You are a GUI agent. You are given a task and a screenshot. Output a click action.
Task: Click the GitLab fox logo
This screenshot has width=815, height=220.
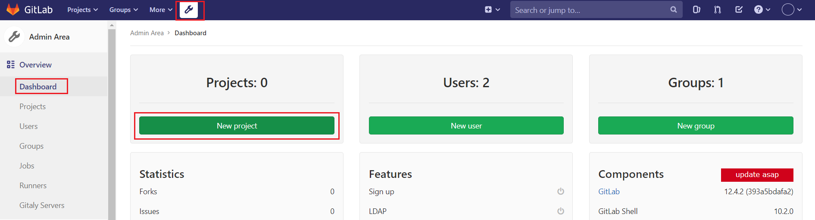[13, 9]
